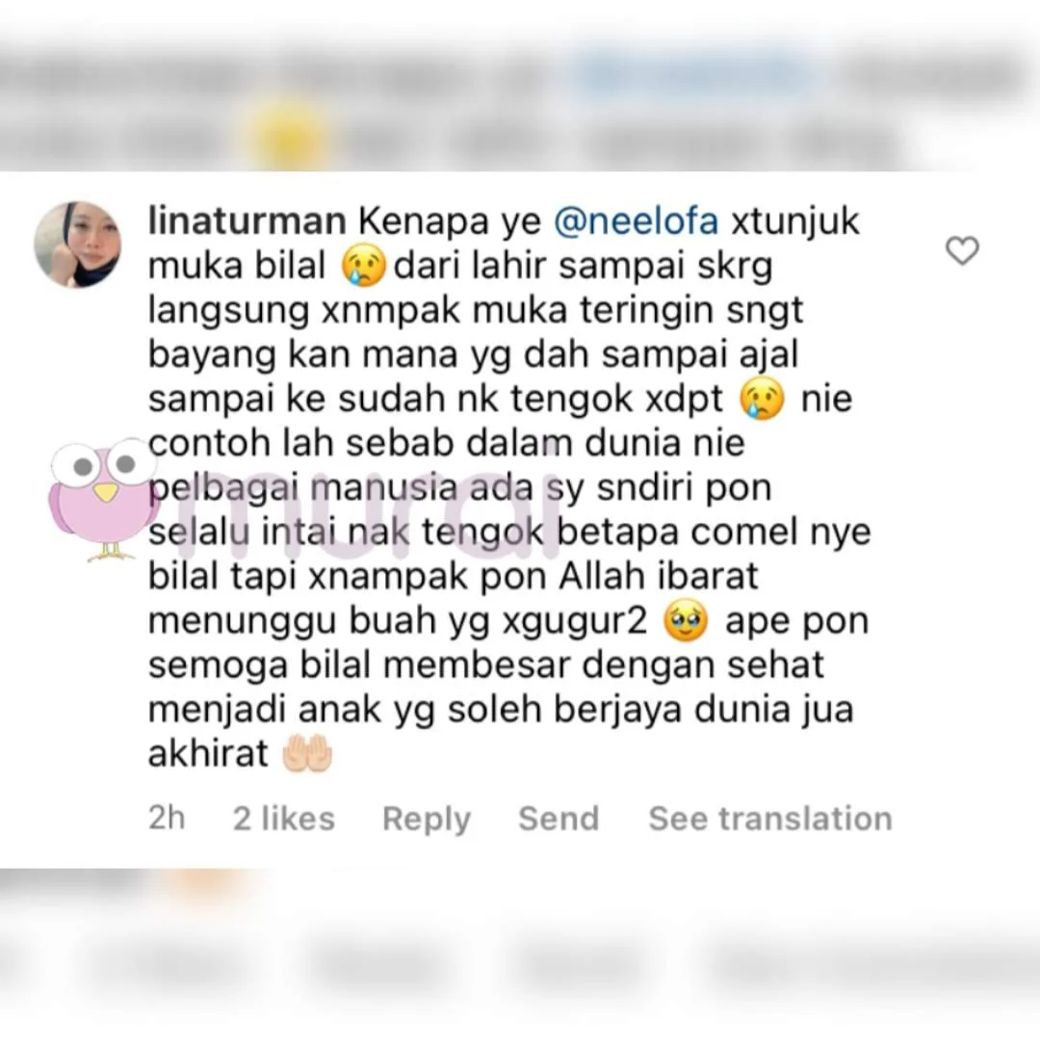The width and height of the screenshot is (1040, 1040).
Task: Reply to linaturman's comment
Action: tap(427, 819)
